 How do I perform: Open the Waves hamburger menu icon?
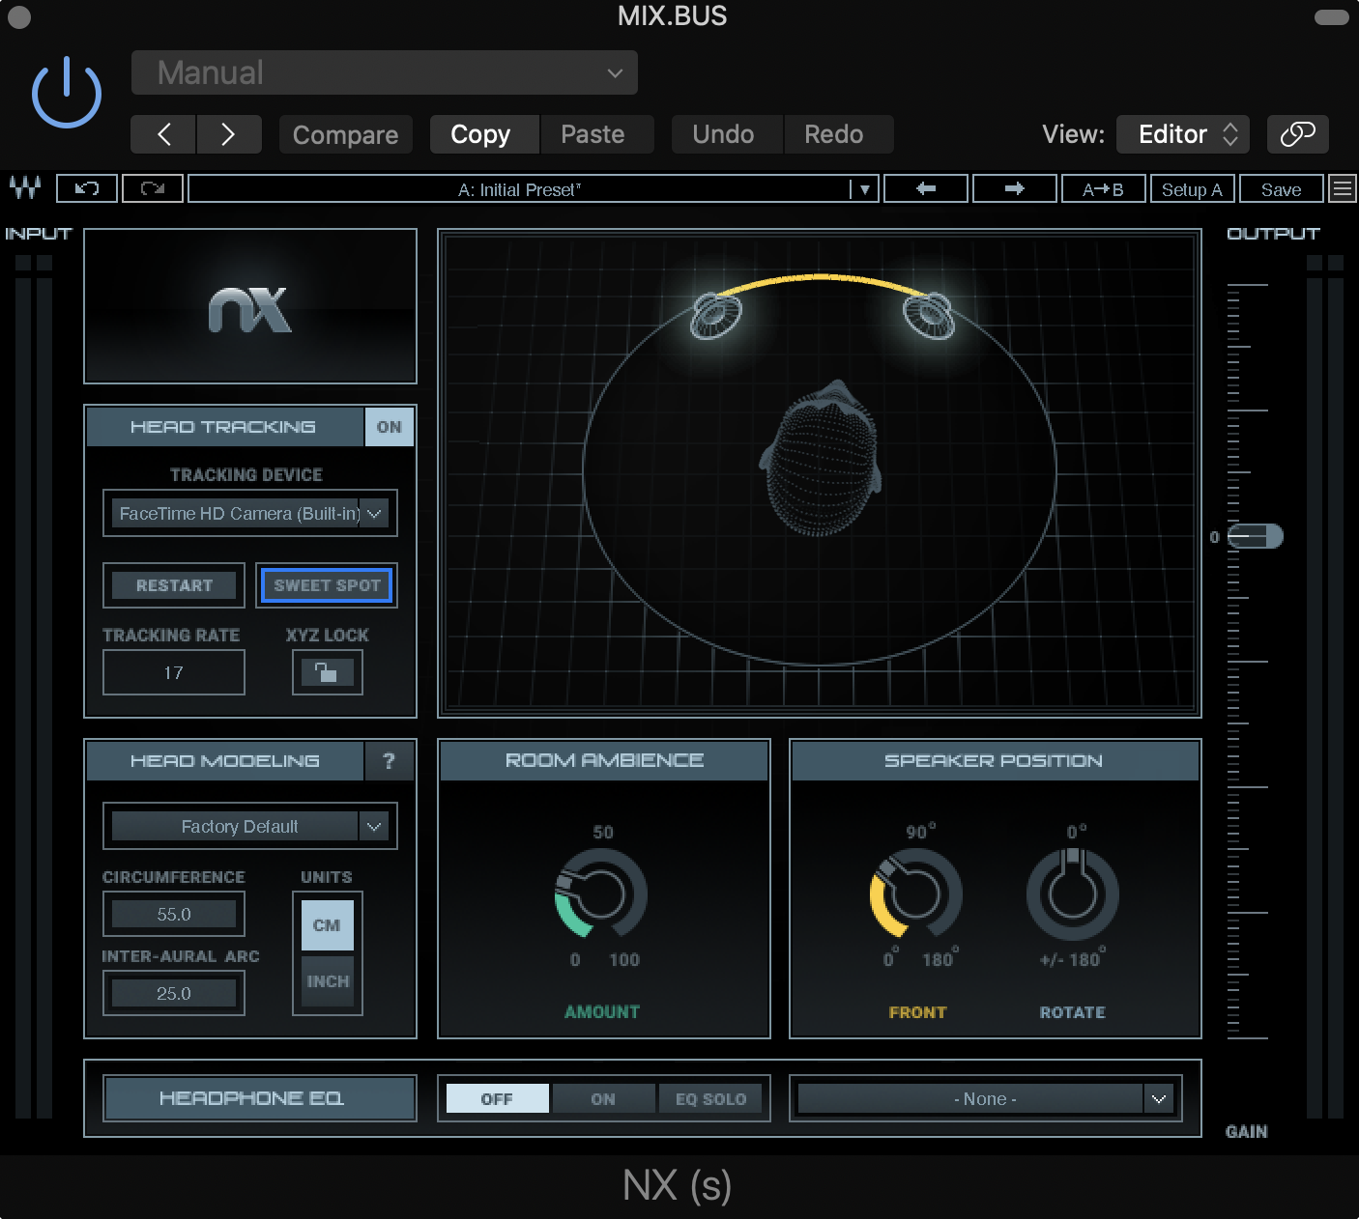click(x=1343, y=188)
